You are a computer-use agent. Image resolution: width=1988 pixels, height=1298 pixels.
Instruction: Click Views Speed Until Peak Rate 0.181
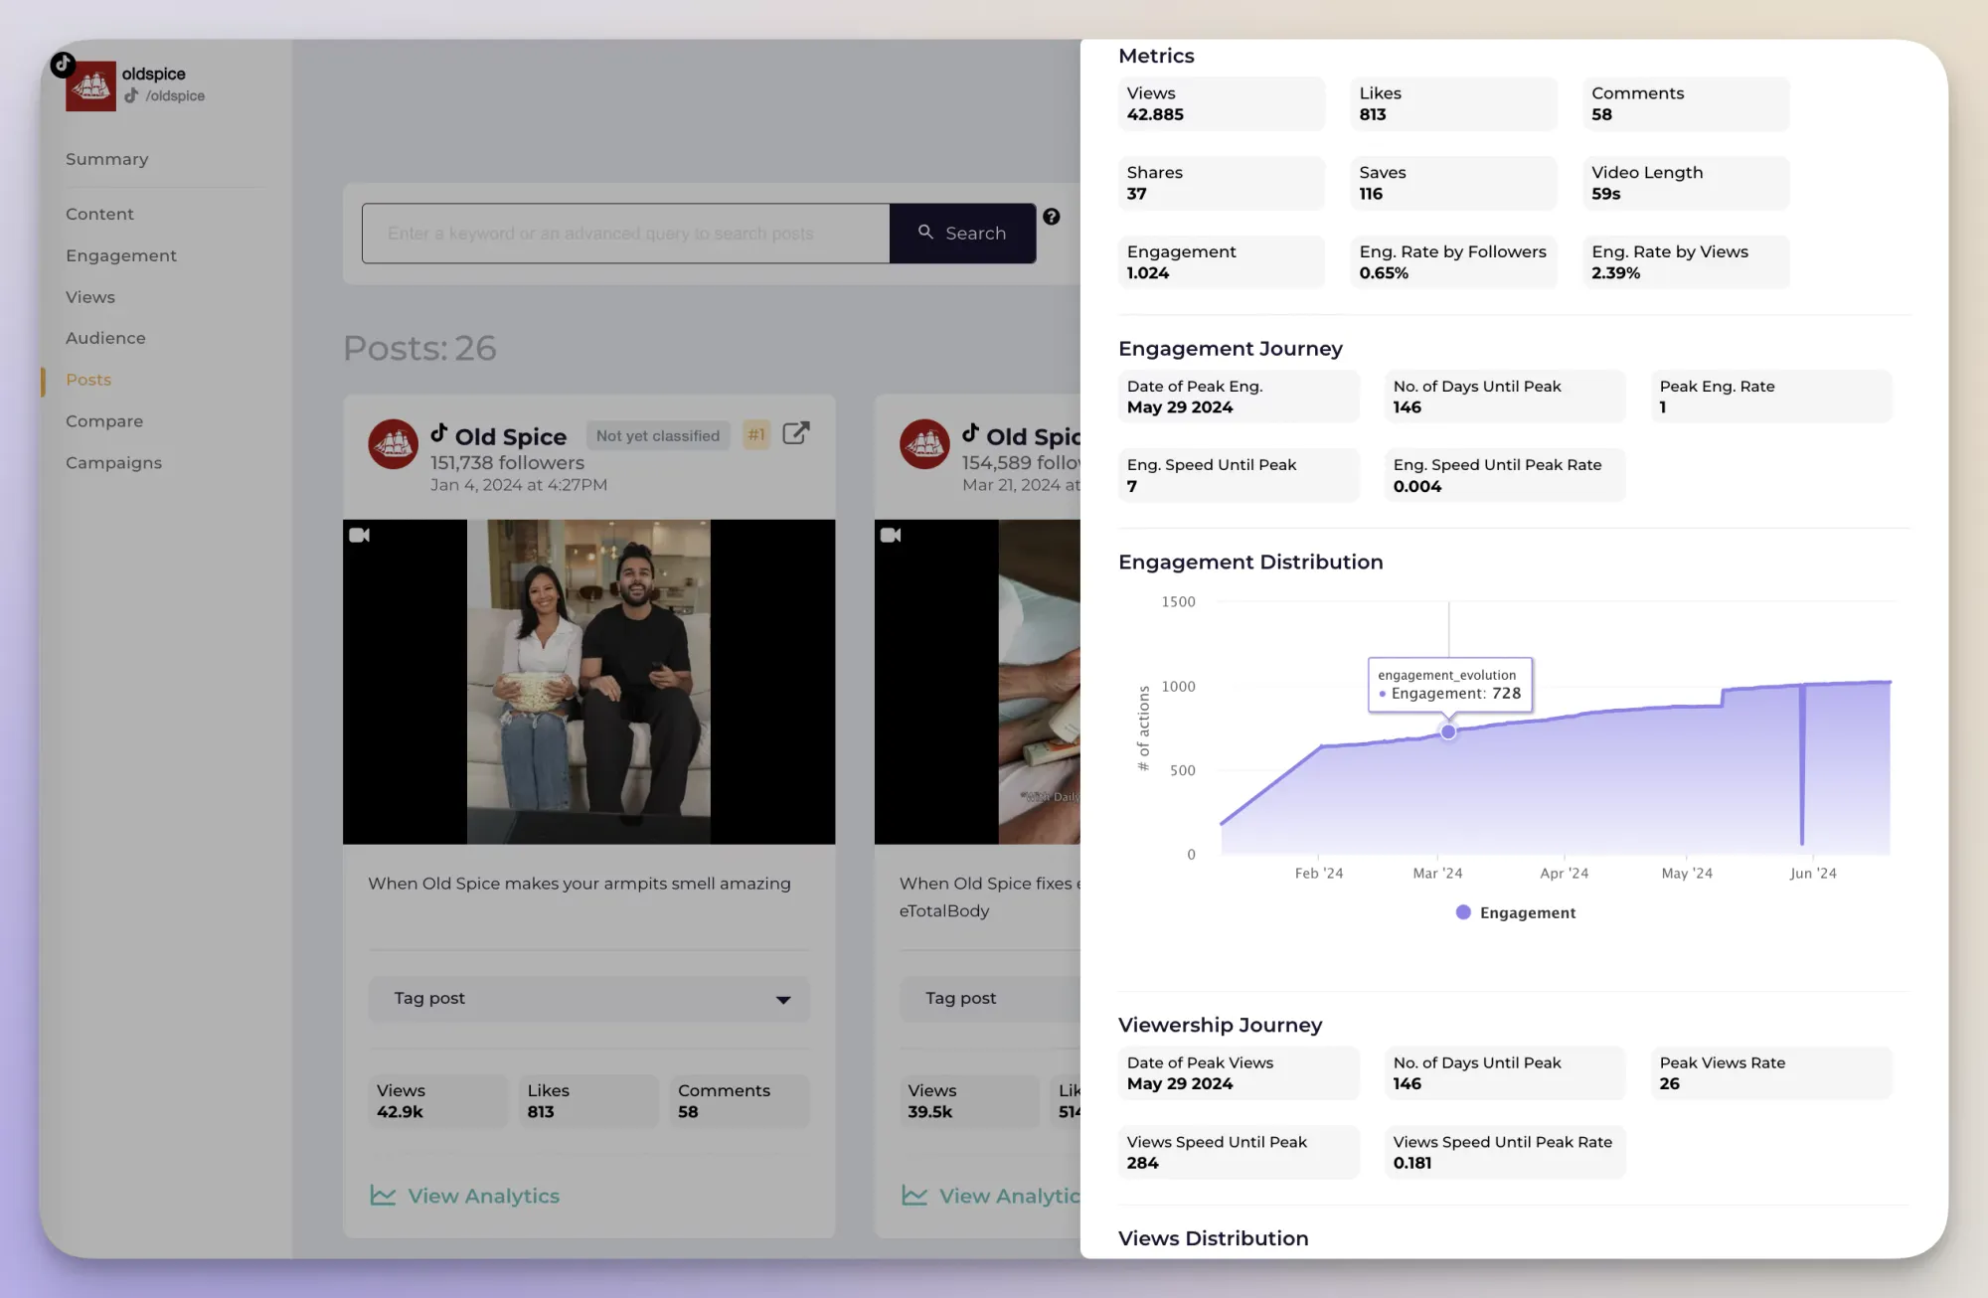[1505, 1152]
